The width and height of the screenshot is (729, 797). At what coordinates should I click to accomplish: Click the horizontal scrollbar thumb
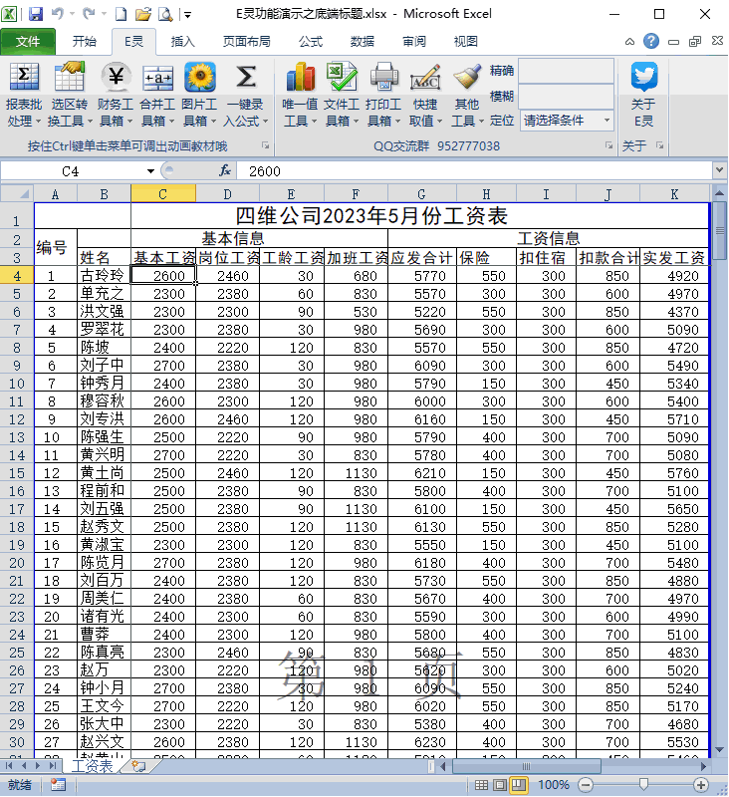526,765
